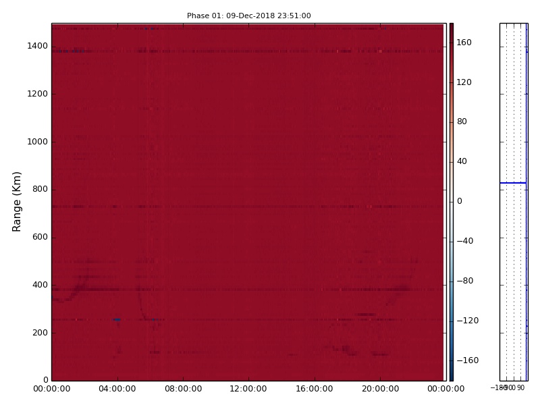Click the colorbar label −160
Image resolution: width=540 pixels, height=405 pixels.
tap(468, 360)
